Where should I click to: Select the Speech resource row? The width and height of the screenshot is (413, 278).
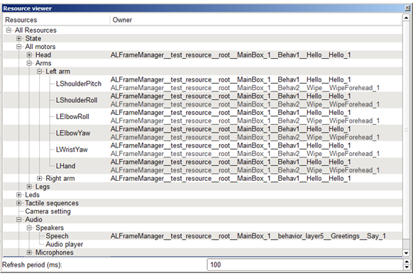pyautogui.click(x=203, y=236)
